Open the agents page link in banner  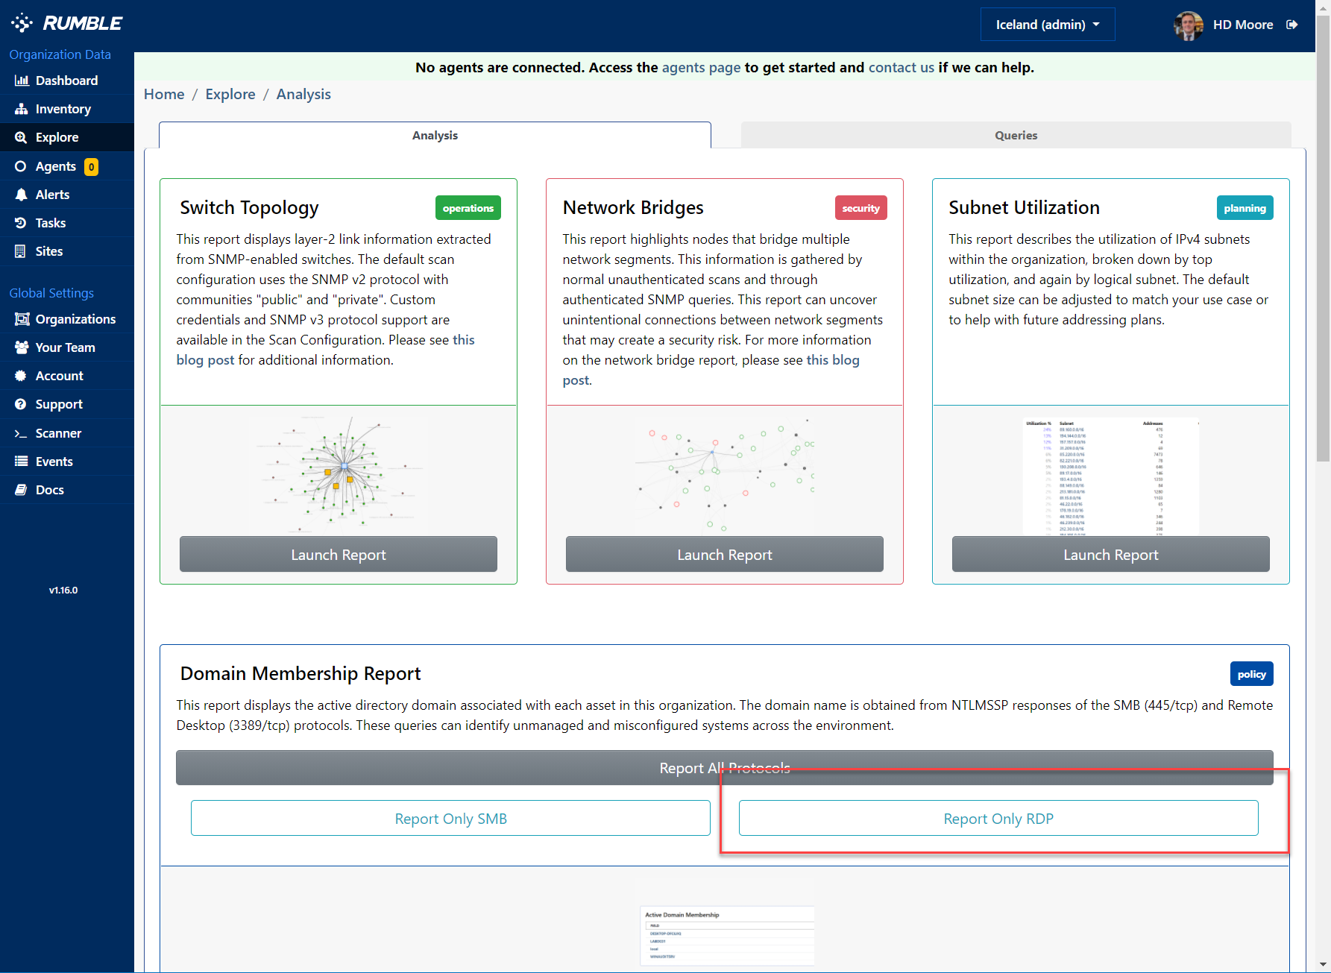click(x=701, y=68)
